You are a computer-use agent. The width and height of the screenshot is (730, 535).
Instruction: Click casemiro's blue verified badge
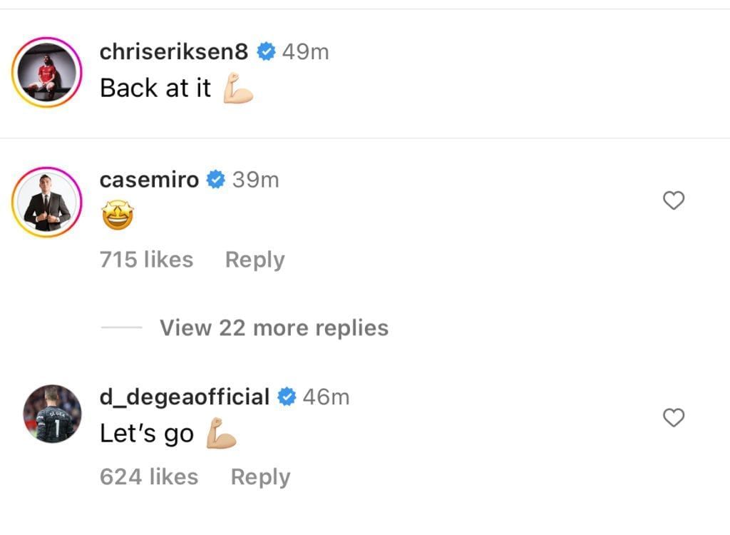pos(215,180)
